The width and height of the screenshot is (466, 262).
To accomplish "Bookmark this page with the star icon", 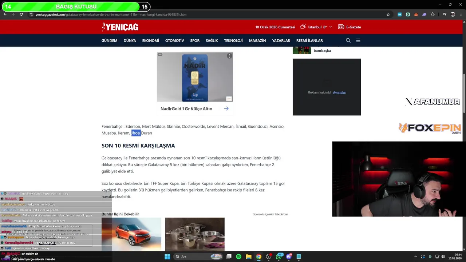I will click(388, 15).
